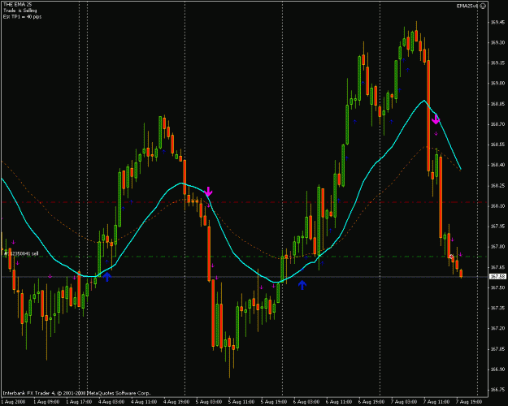
Task: Click the 167.50 price scale label
Action: pos(498,287)
